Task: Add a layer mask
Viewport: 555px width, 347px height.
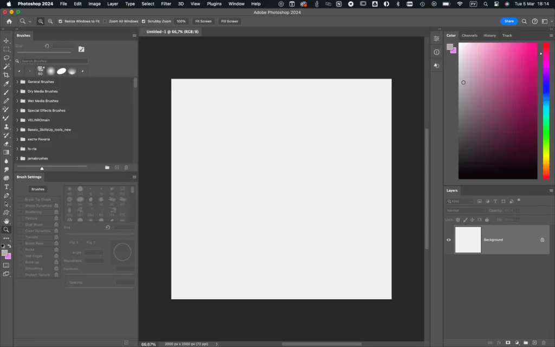Action: 508,343
